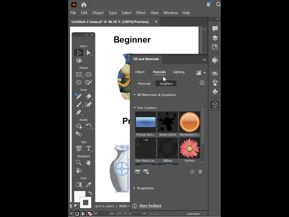Screen dimensions: 289x217
Task: Open the Libraries panel icon
Action: (x=215, y=47)
